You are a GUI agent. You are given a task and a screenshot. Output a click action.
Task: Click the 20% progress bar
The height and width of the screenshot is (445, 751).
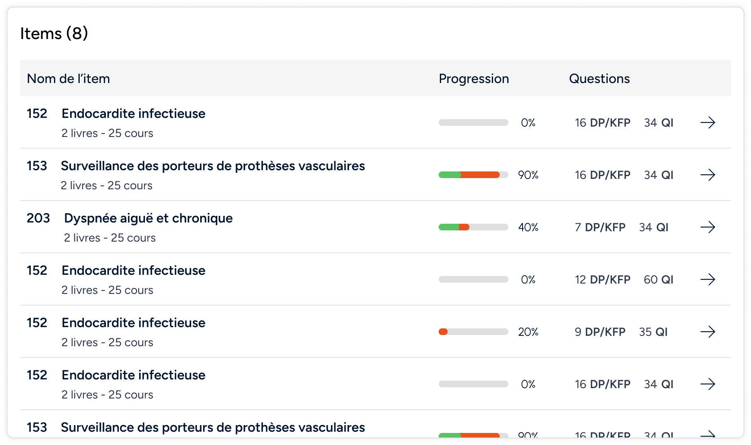click(x=474, y=332)
